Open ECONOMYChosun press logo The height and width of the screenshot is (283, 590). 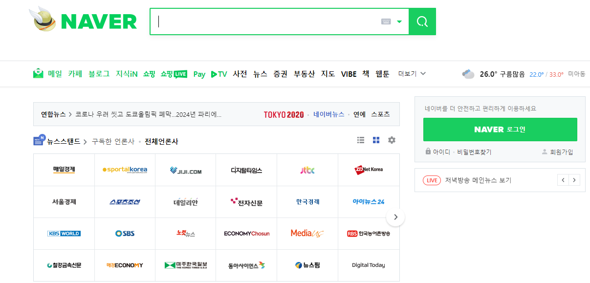(246, 234)
